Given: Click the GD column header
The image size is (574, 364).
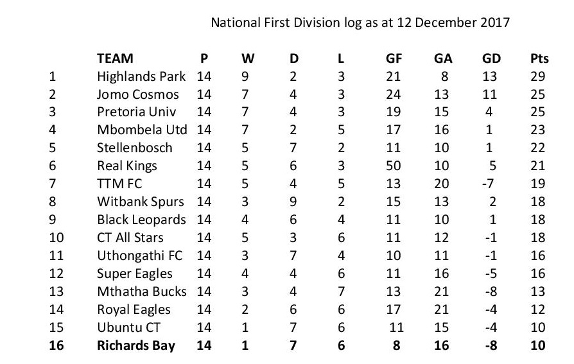Looking at the screenshot, I should tap(491, 58).
